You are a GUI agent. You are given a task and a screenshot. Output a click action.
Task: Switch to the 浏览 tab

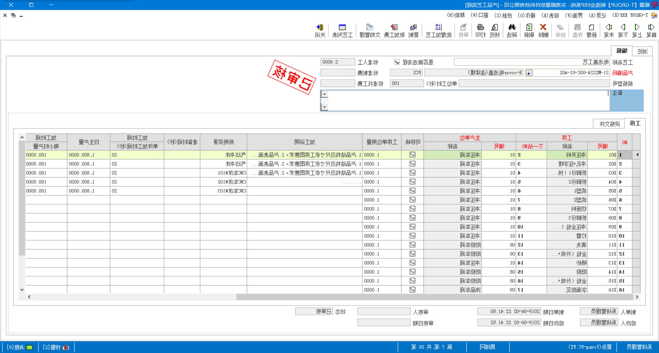click(x=642, y=51)
